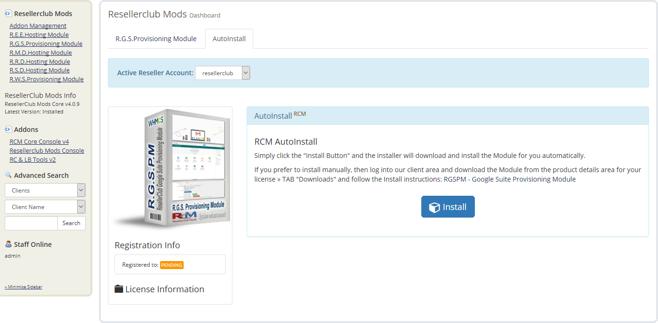Click the RCM AutoInstall heading
Screen dimensions: 658x323
(x=286, y=141)
